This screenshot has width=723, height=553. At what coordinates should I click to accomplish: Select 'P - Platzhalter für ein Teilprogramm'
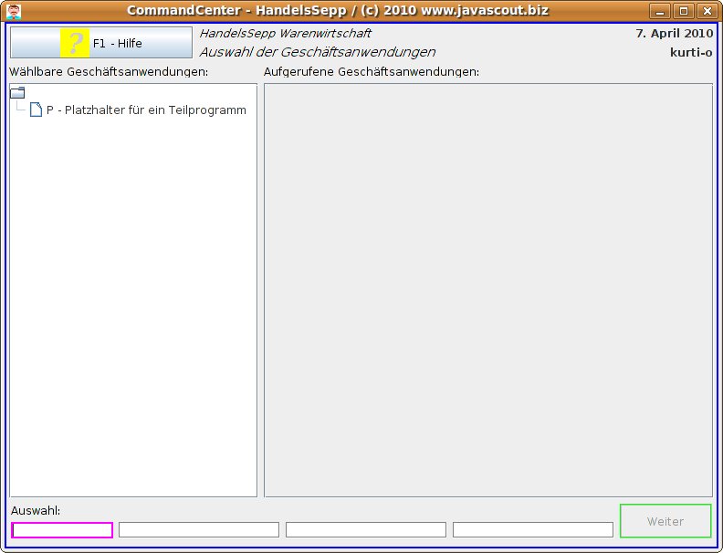point(146,110)
